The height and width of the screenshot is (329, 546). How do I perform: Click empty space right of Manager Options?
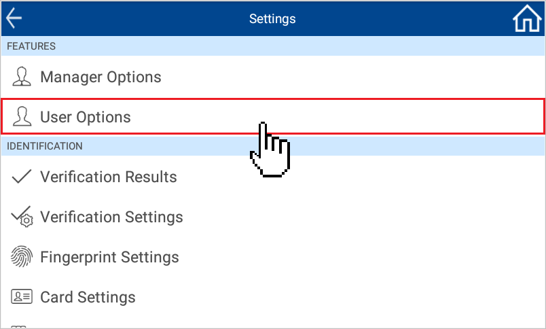tap(348, 77)
